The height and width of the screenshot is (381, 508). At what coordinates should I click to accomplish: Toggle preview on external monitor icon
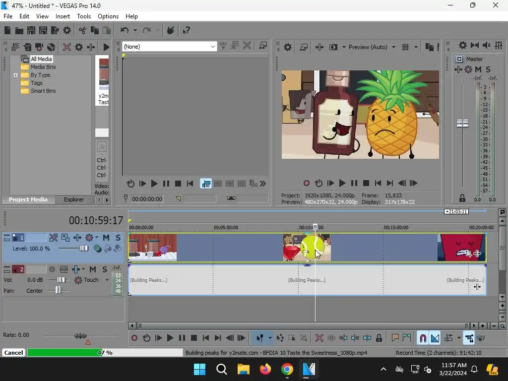(304, 47)
